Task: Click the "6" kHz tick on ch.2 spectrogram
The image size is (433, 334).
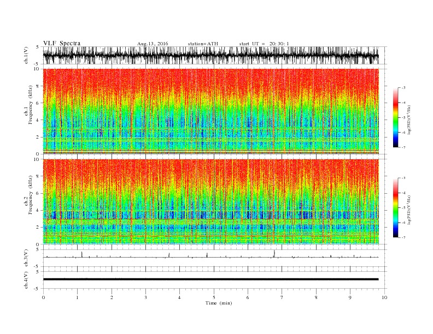Action: coord(38,193)
